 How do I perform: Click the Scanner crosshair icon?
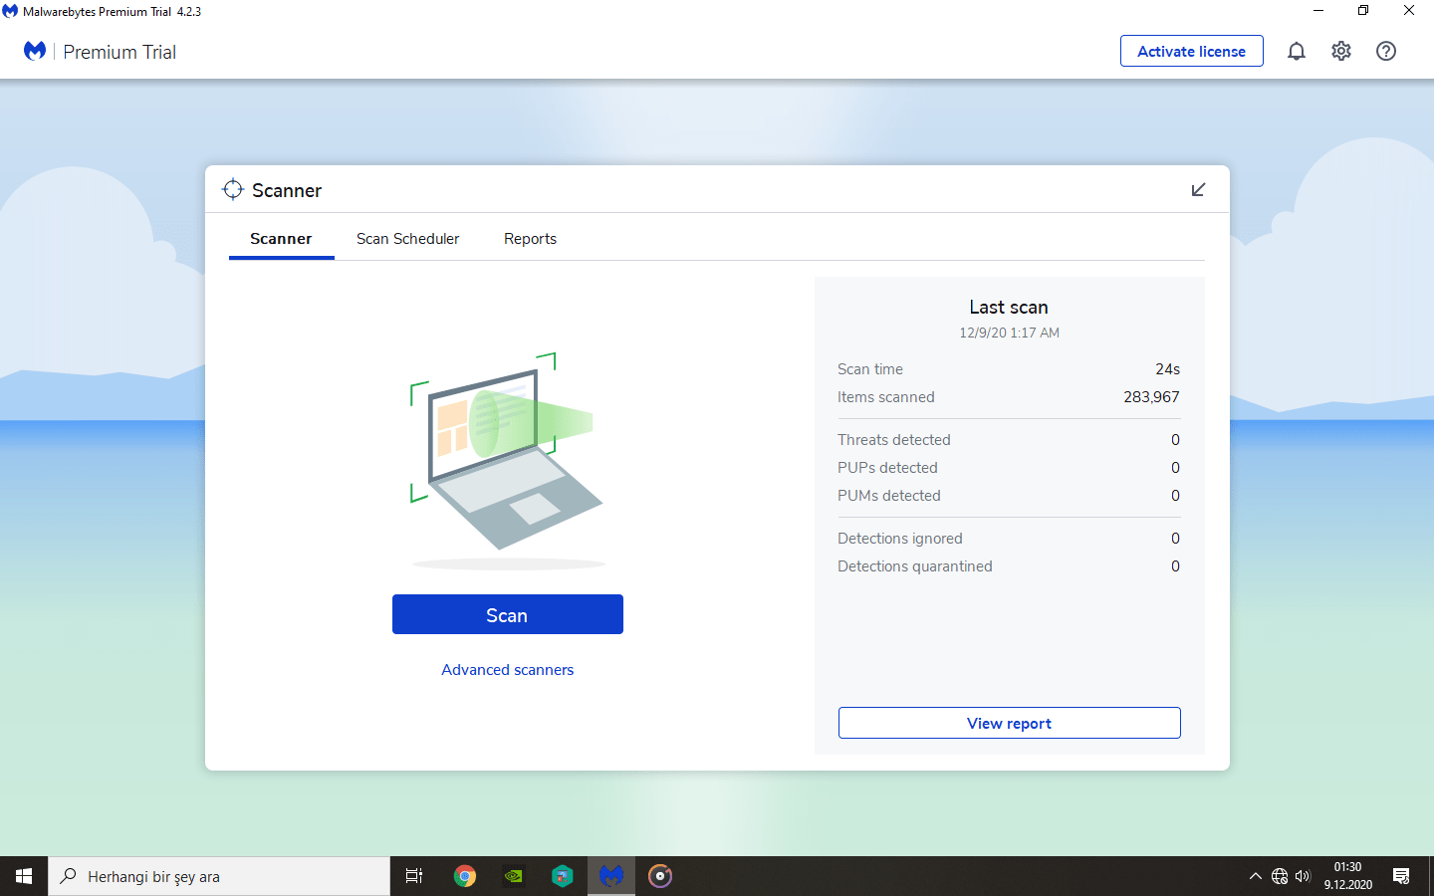[233, 189]
